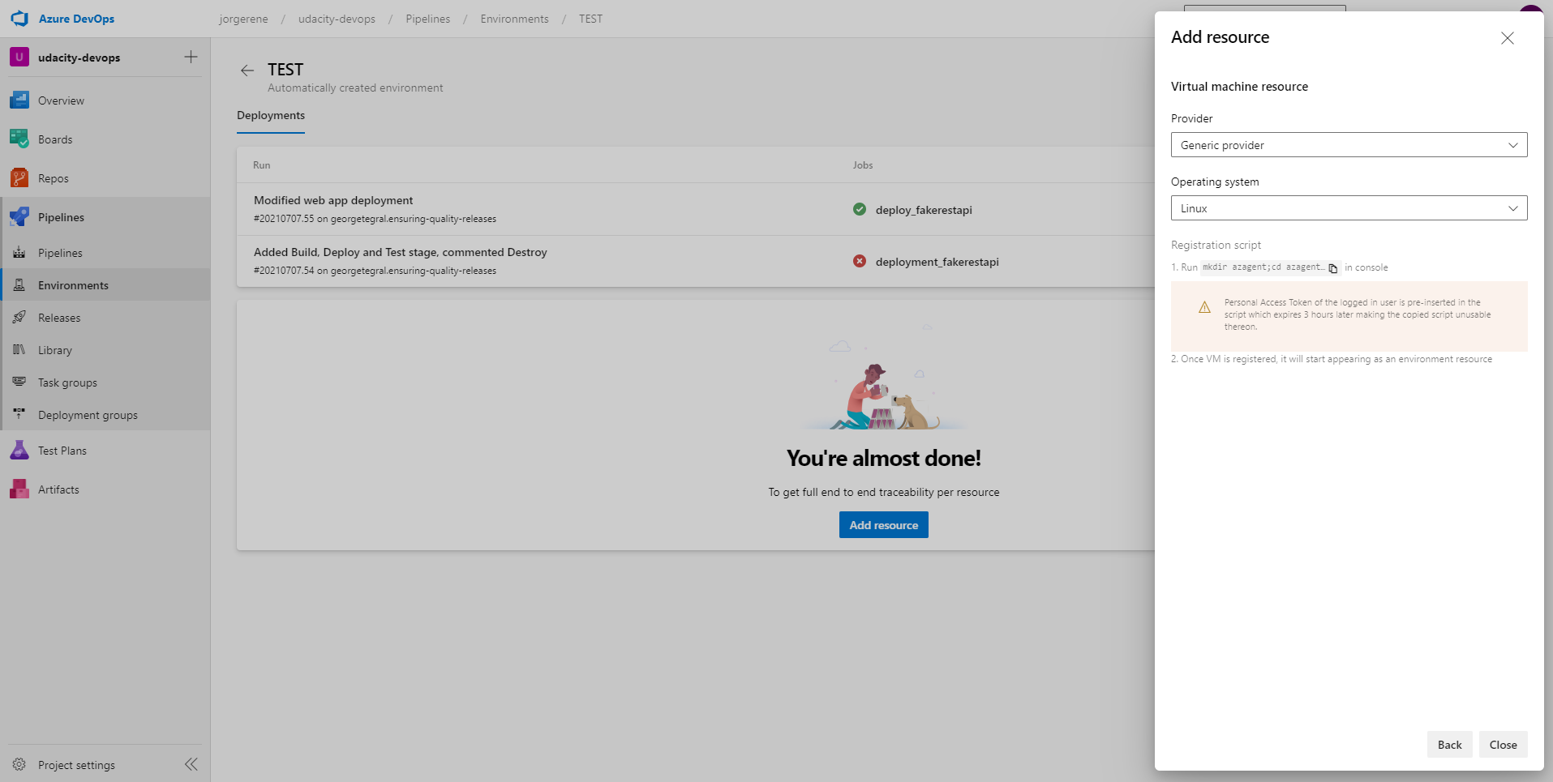Click the Back button in the panel
This screenshot has height=782, width=1553.
(1449, 745)
